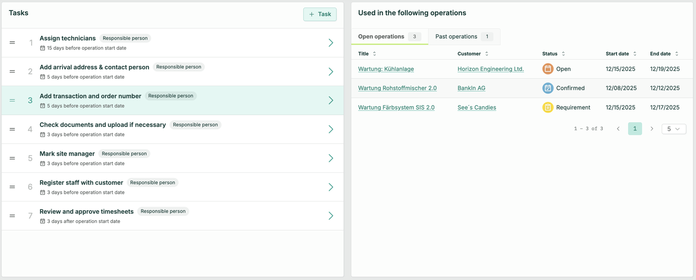The image size is (696, 280).
Task: Expand the Assign technicians task chevron
Action: (331, 43)
